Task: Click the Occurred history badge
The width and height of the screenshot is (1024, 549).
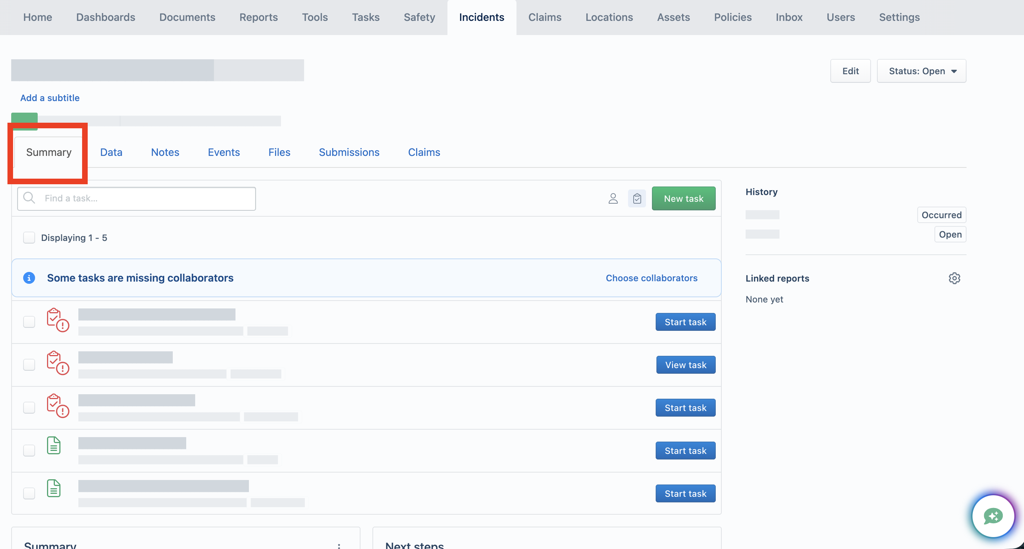Action: (941, 215)
